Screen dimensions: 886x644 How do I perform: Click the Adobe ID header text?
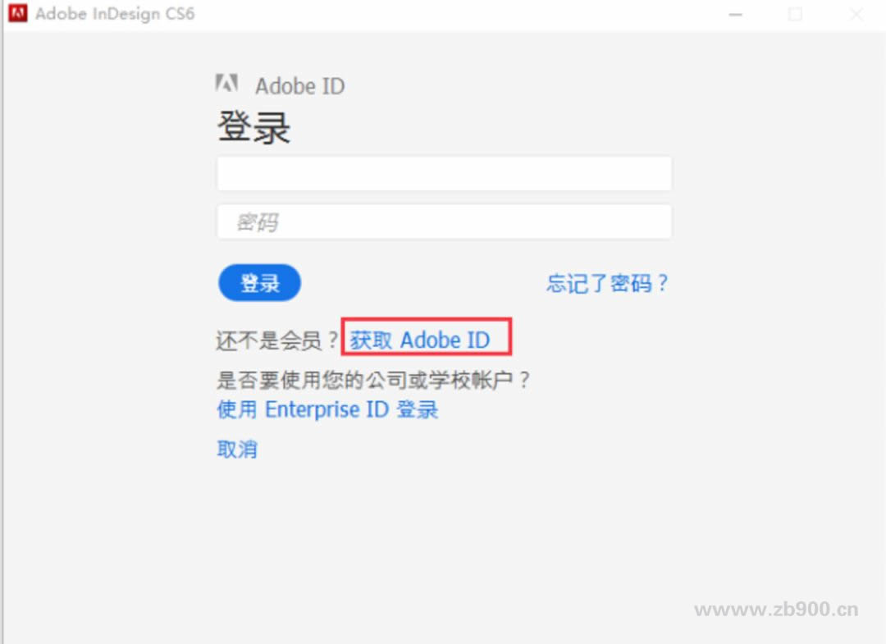coord(300,86)
